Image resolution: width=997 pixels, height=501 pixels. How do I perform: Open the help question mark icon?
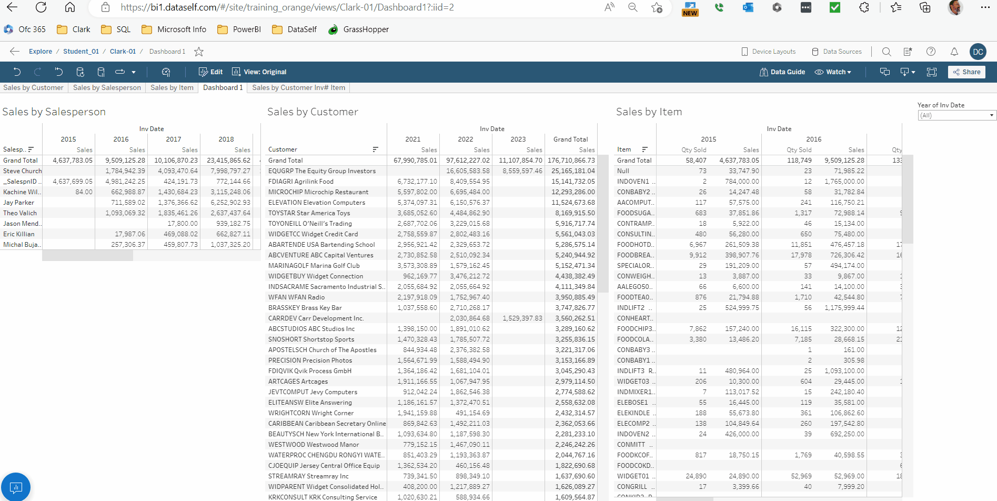tap(931, 52)
